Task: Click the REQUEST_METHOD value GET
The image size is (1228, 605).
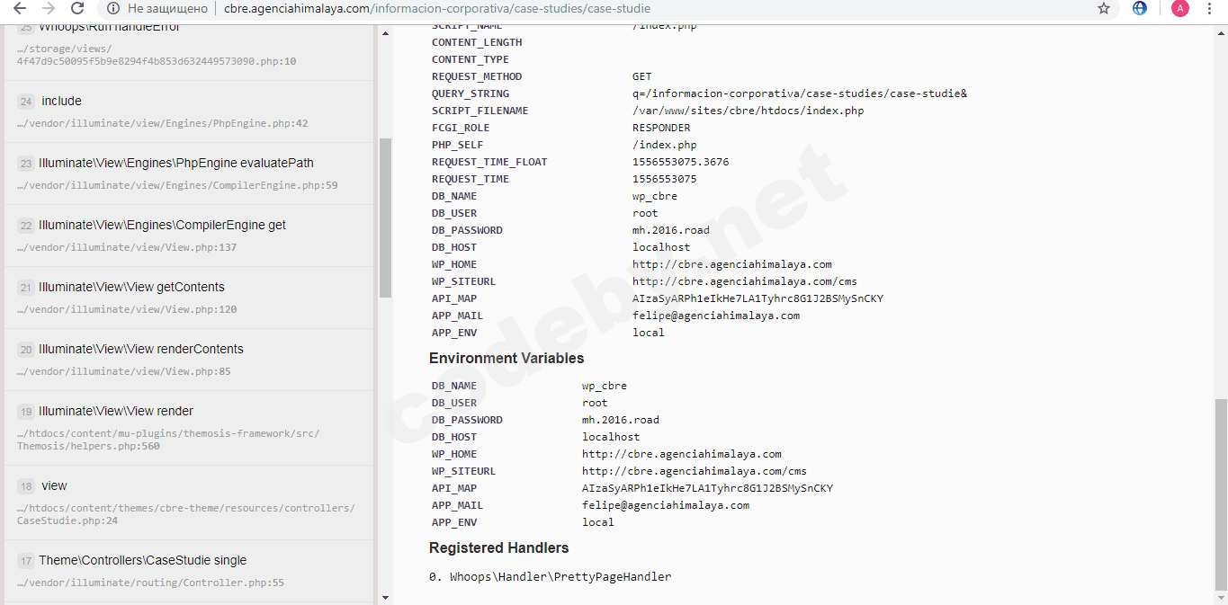Action: pyautogui.click(x=642, y=77)
